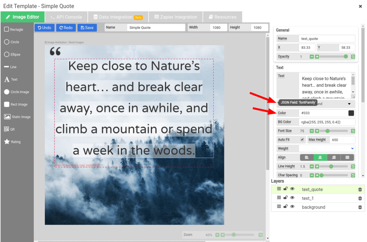Align text right

334,158
